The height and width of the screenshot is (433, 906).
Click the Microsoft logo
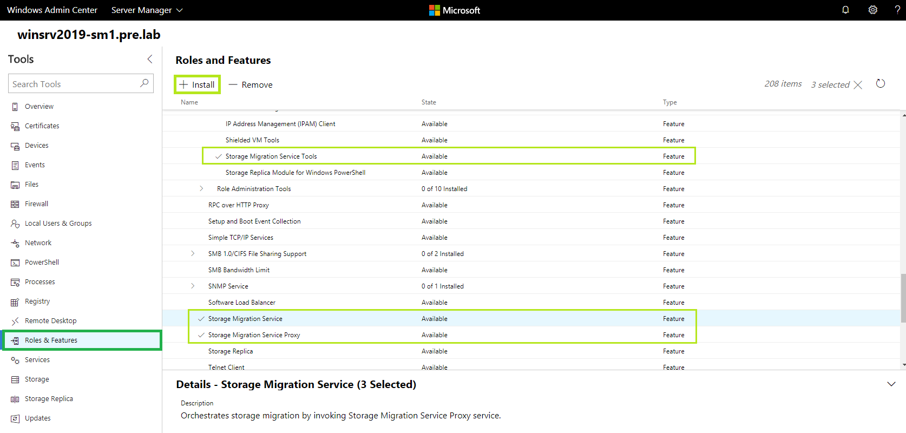(x=455, y=10)
